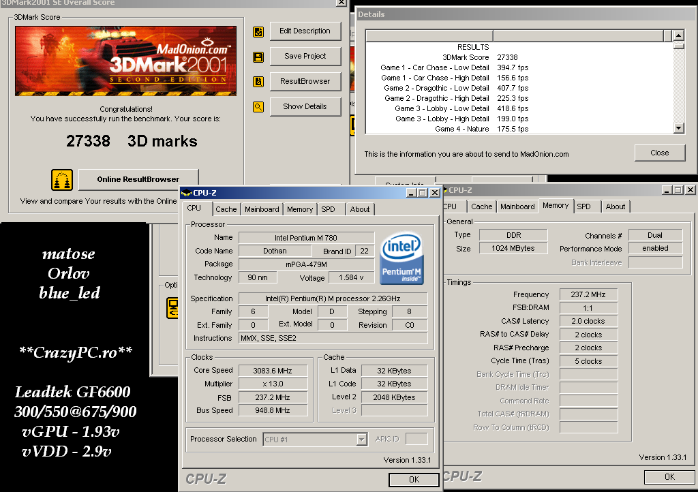The height and width of the screenshot is (492, 698).
Task: Click the memory Type DDR field
Action: (x=513, y=235)
